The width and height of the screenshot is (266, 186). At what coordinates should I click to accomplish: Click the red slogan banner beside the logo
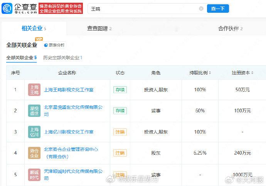(x=61, y=9)
